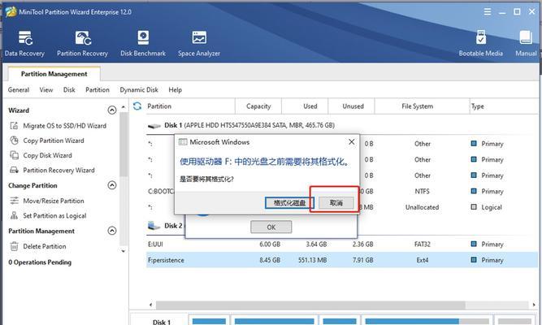Click the 7.91 GB unused value
Image resolution: width=542 pixels, height=325 pixels.
click(362, 260)
